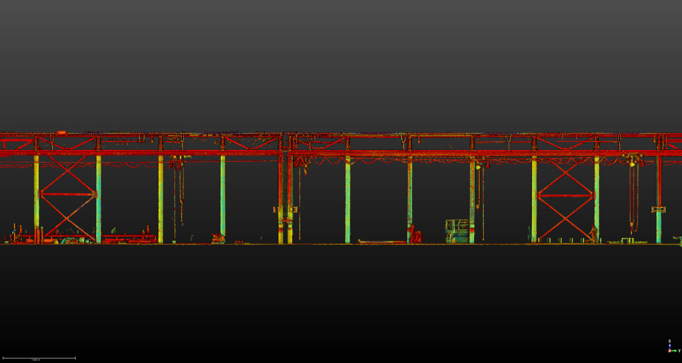Image resolution: width=682 pixels, height=363 pixels.
Task: Pick the walking person near right cross-bracing
Action: coord(593,235)
